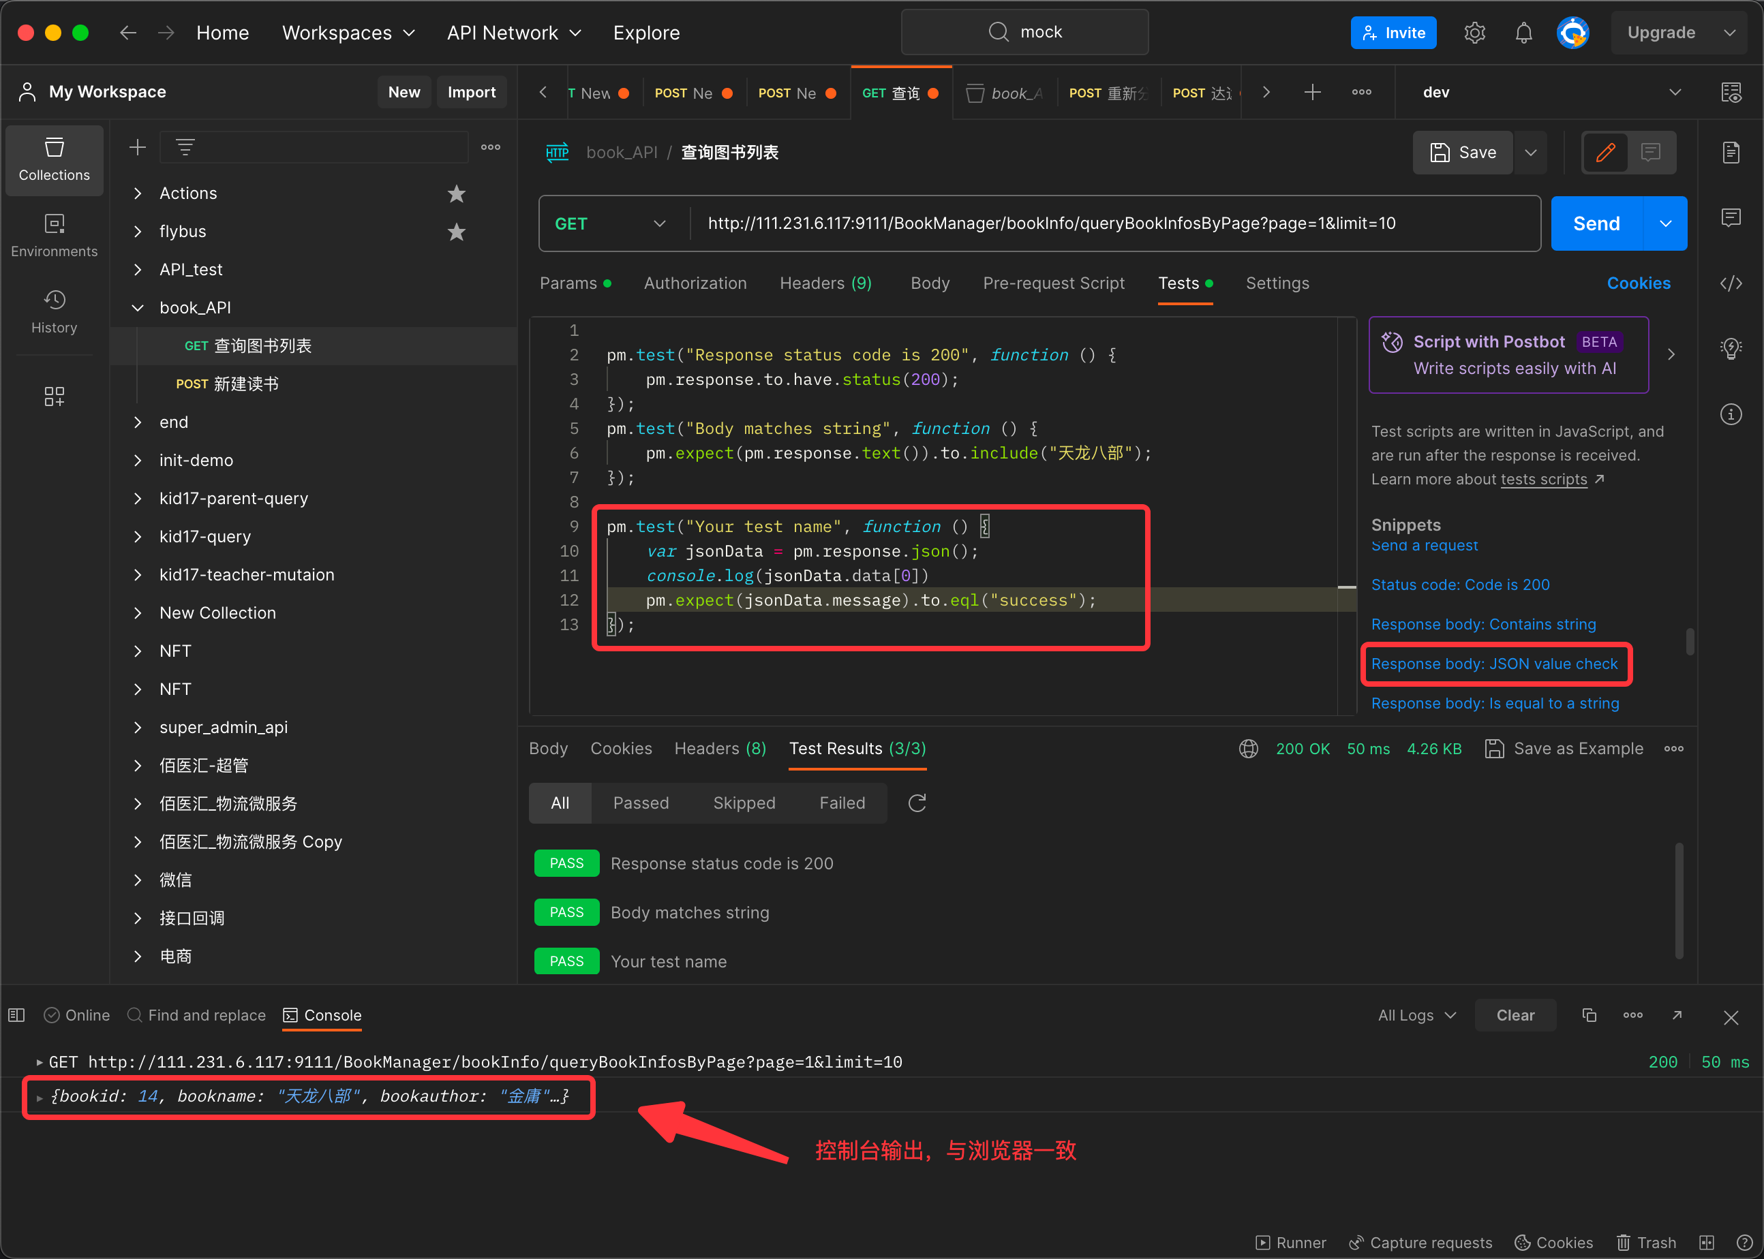Click the snippets list scrollbar
The height and width of the screenshot is (1259, 1764).
(x=1690, y=641)
